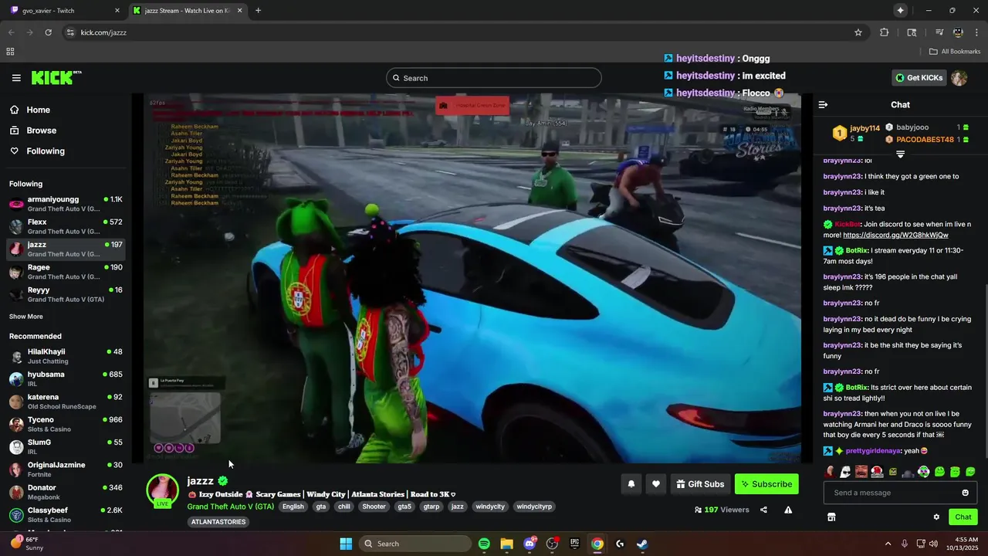Viewport: 988px width, 556px height.
Task: Switch to the gvo_xavier Twitch tab
Action: point(66,11)
